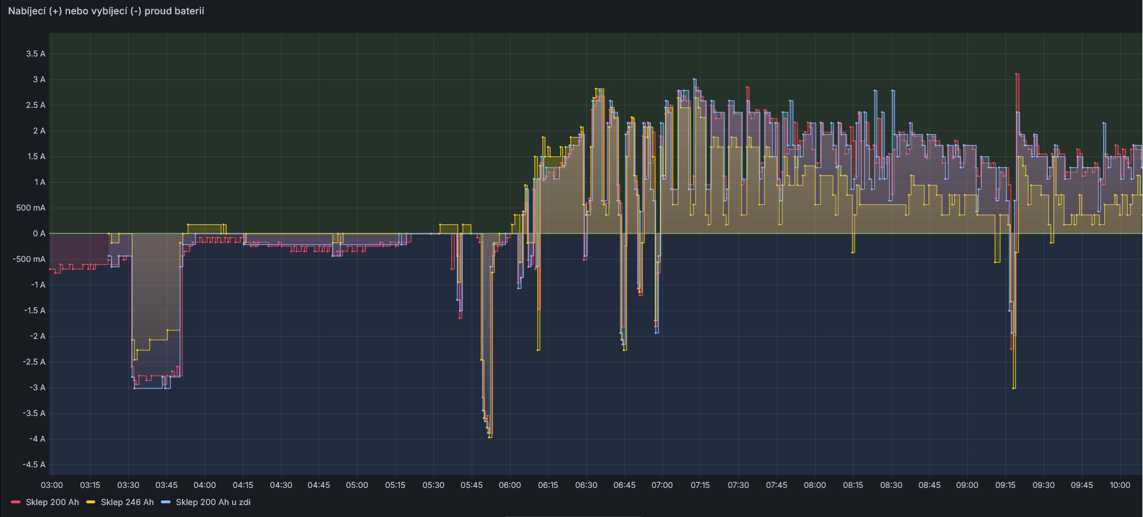Click the '3.5 A' y-axis label

(x=35, y=54)
